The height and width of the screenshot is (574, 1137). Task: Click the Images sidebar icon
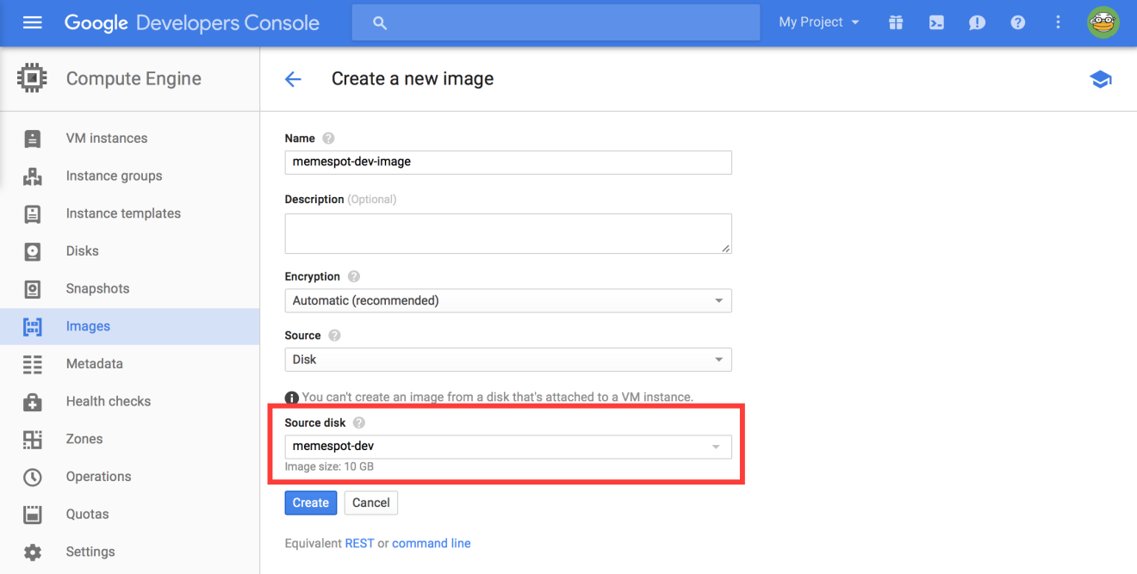point(33,326)
